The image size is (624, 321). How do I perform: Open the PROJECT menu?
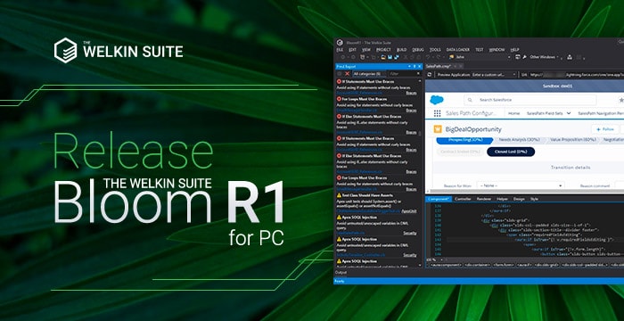tap(383, 50)
